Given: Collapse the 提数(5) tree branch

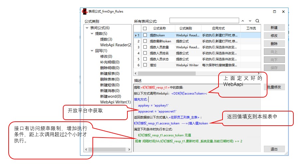Looking at the screenshot, I should (92, 34).
